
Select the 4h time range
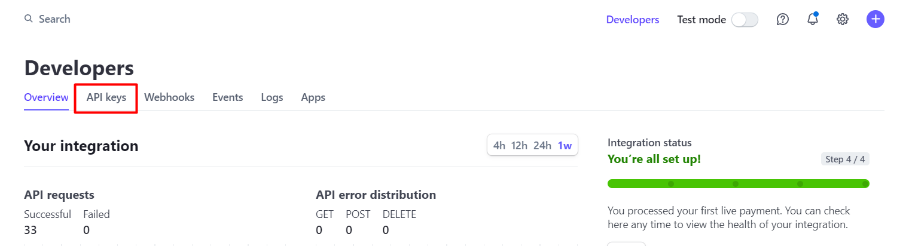[x=499, y=145]
